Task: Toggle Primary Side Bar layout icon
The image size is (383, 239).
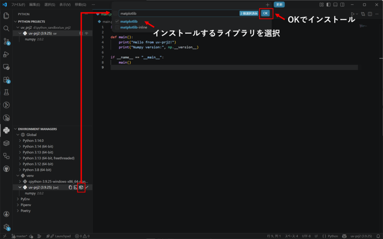Action: (x=328, y=5)
